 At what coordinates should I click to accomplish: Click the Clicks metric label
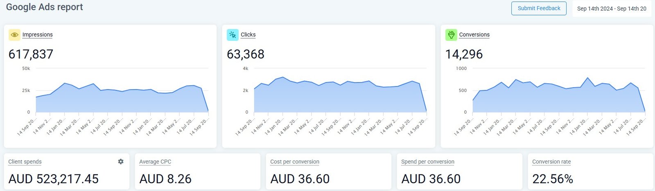pyautogui.click(x=248, y=35)
